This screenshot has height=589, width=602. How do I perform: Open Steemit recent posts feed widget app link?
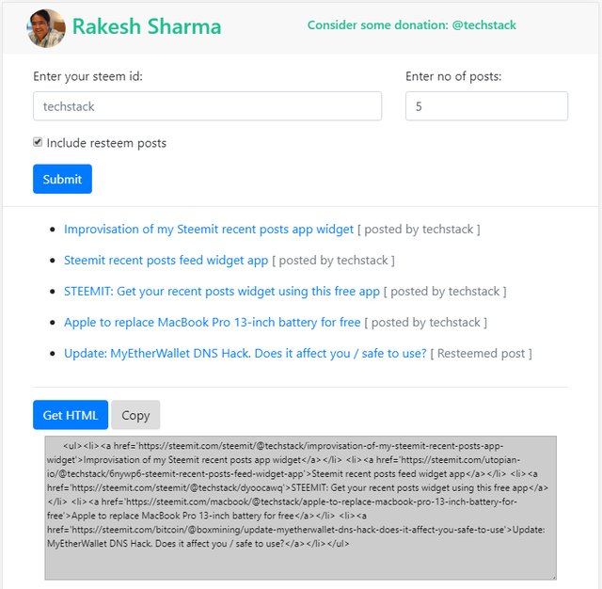click(166, 260)
